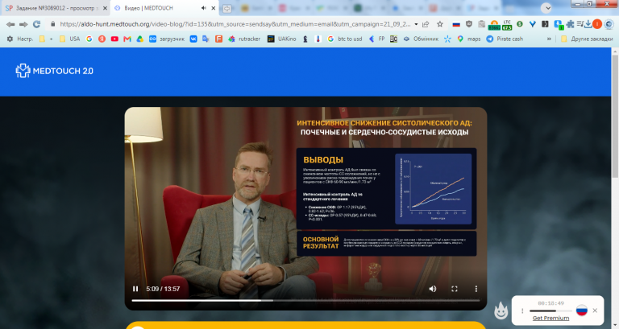Open the tab search dropdown chevron
Image resolution: width=619 pixels, height=329 pixels.
click(546, 8)
